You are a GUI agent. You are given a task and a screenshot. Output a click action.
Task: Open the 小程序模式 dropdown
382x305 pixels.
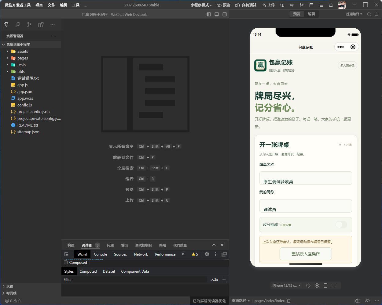pos(201,5)
